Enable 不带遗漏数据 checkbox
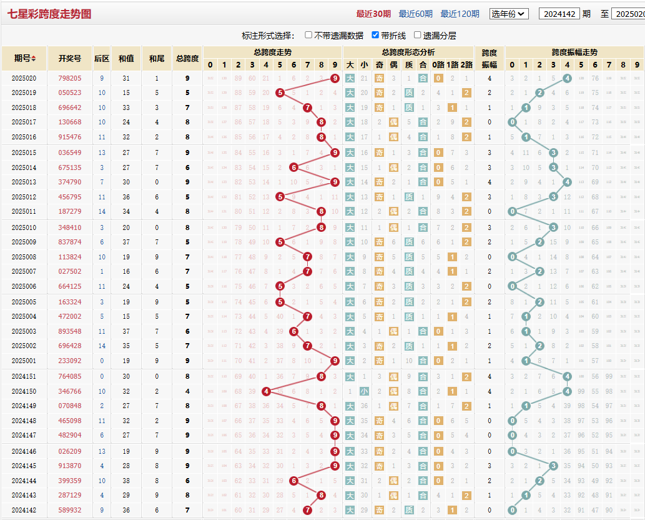 point(308,35)
